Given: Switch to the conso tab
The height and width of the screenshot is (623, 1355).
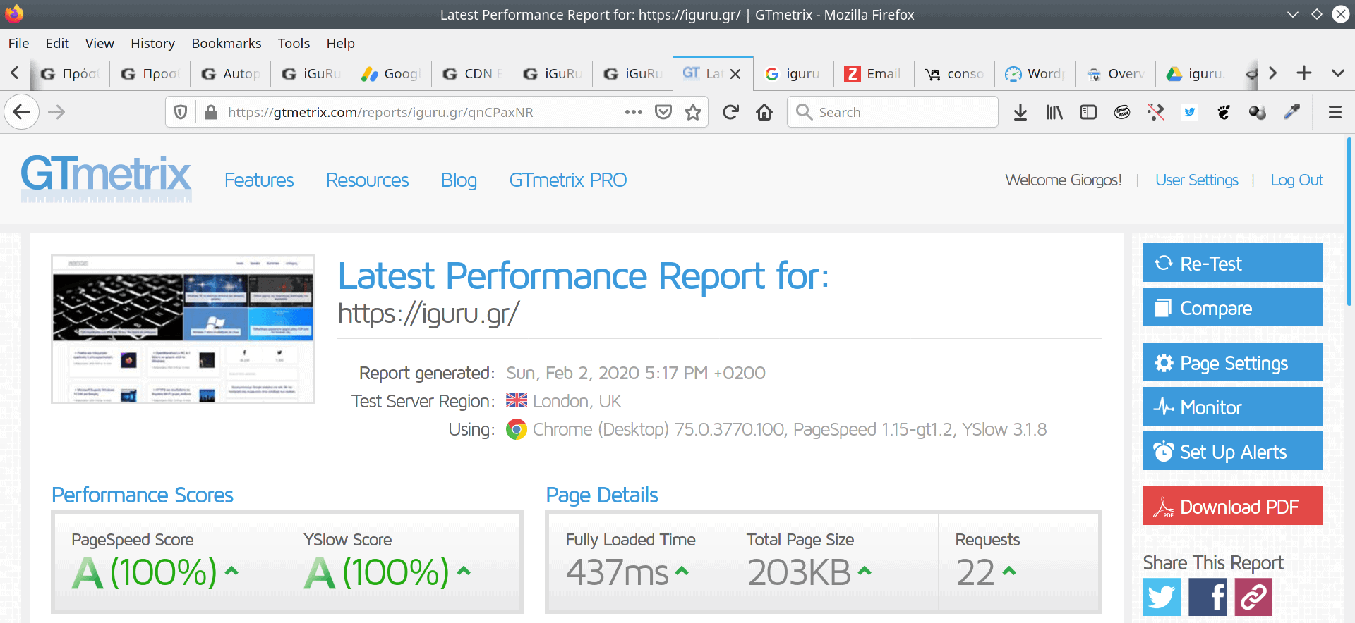Looking at the screenshot, I should click(x=954, y=73).
